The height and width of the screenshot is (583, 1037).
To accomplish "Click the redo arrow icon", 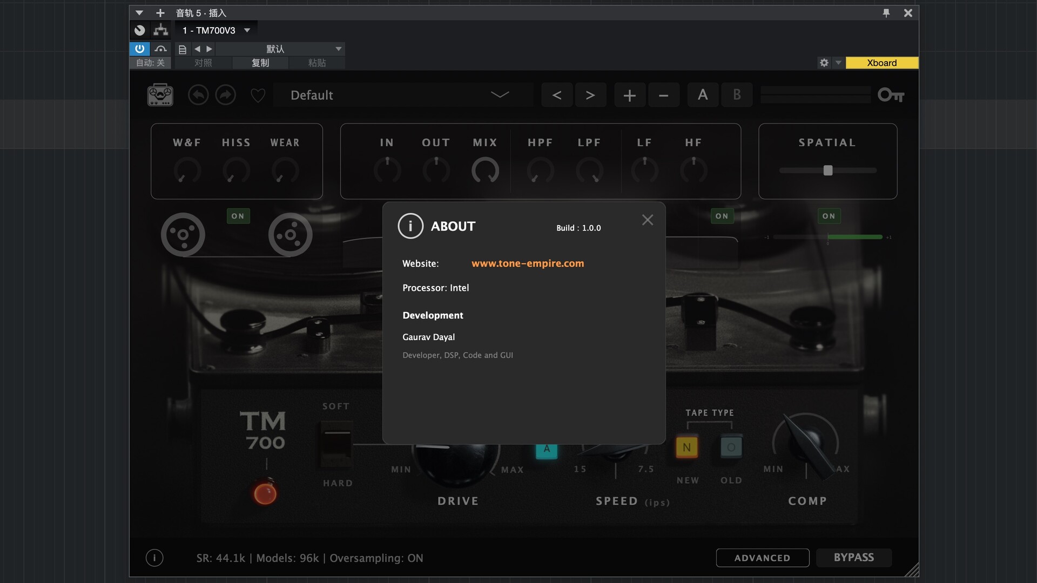I will pos(226,94).
